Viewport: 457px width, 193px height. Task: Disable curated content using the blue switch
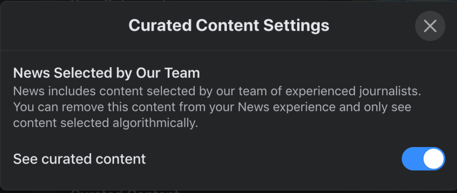point(423,159)
